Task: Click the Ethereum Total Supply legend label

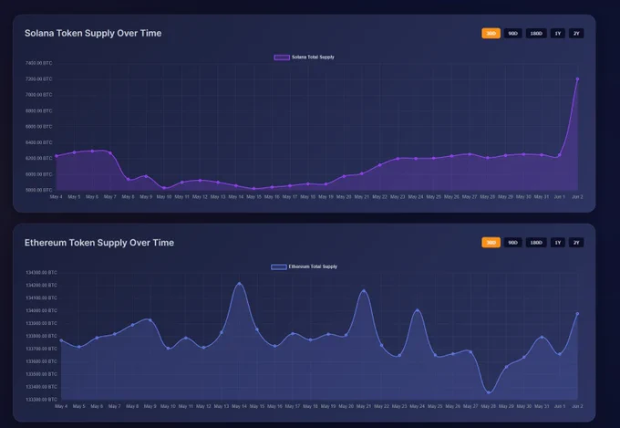Action: pyautogui.click(x=313, y=266)
